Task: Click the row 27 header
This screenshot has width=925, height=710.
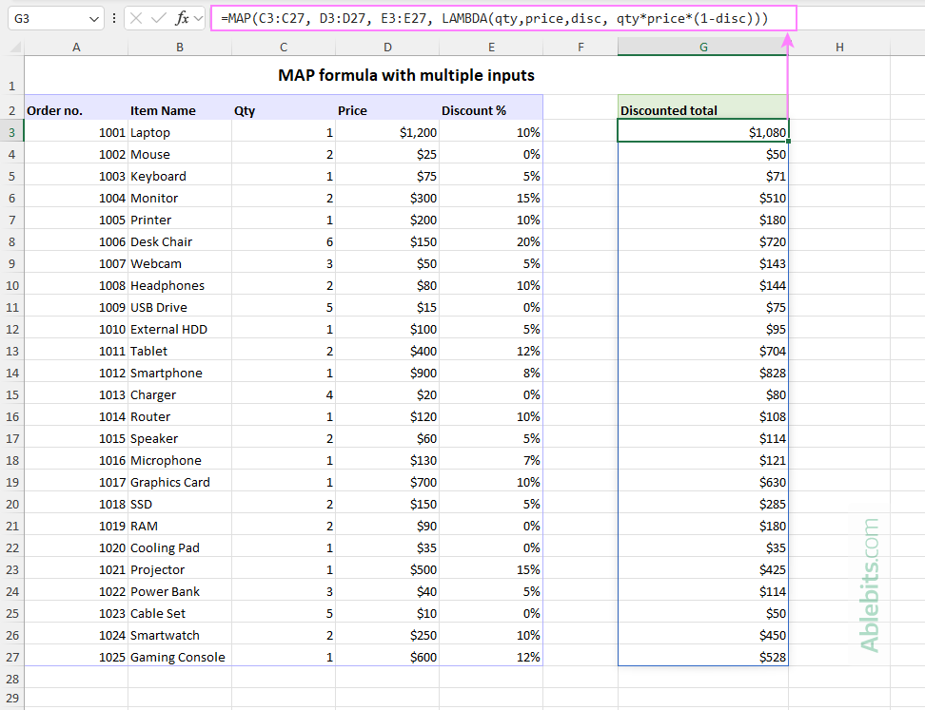Action: [x=11, y=657]
